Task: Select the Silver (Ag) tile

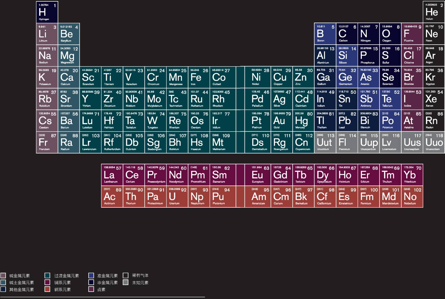Action: click(x=282, y=99)
